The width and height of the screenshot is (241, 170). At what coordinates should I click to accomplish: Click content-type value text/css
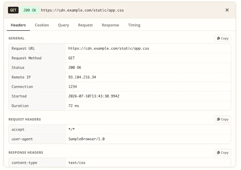click(77, 162)
